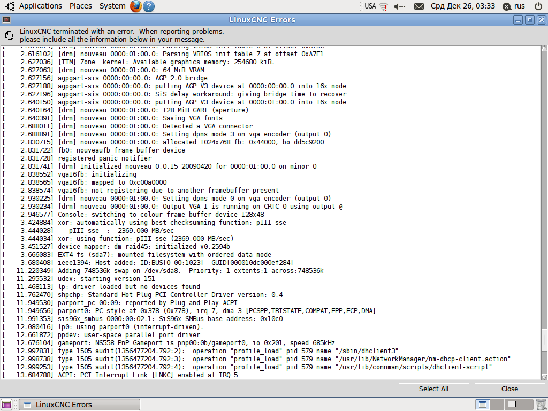Screen dimensions: 548x411
Task: Click the error prohibition icon
Action: coord(10,35)
